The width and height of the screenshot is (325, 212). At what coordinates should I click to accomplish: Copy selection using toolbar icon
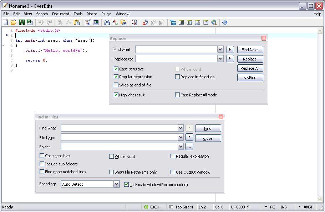(x=68, y=22)
